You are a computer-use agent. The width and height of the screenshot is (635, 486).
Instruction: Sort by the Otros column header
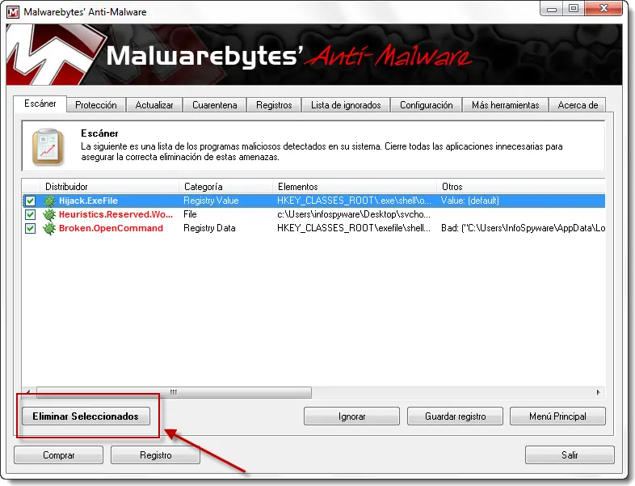point(521,187)
